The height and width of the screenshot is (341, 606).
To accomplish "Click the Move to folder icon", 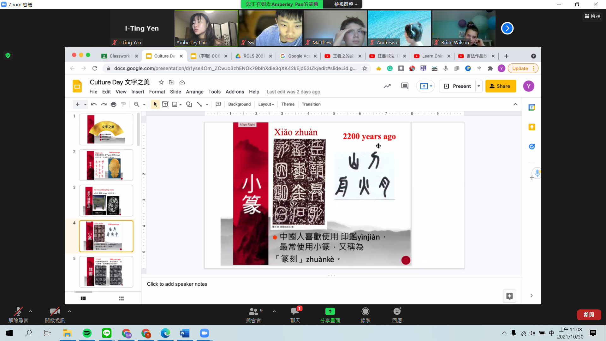I will point(172,82).
